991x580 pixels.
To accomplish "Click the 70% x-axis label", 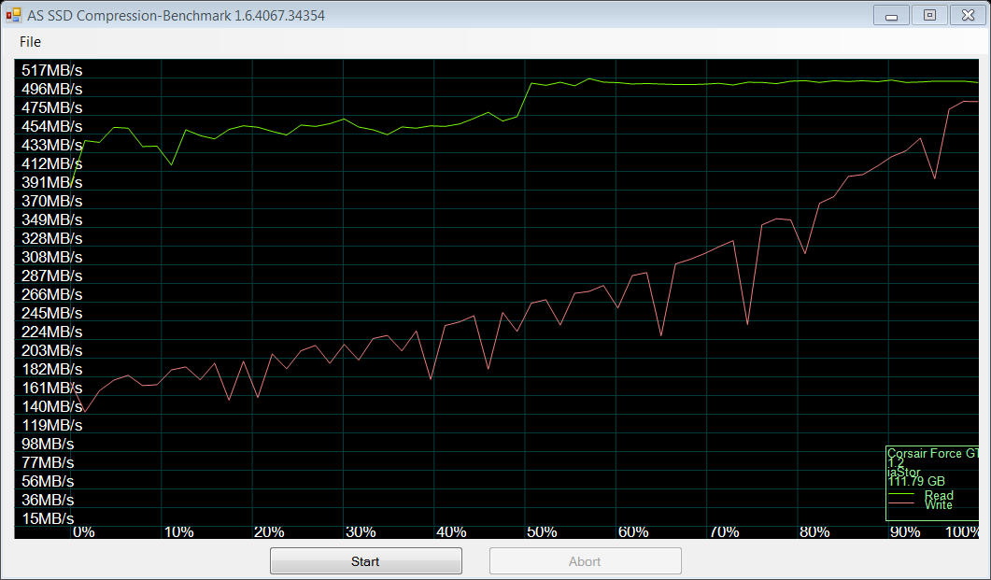I will click(724, 532).
